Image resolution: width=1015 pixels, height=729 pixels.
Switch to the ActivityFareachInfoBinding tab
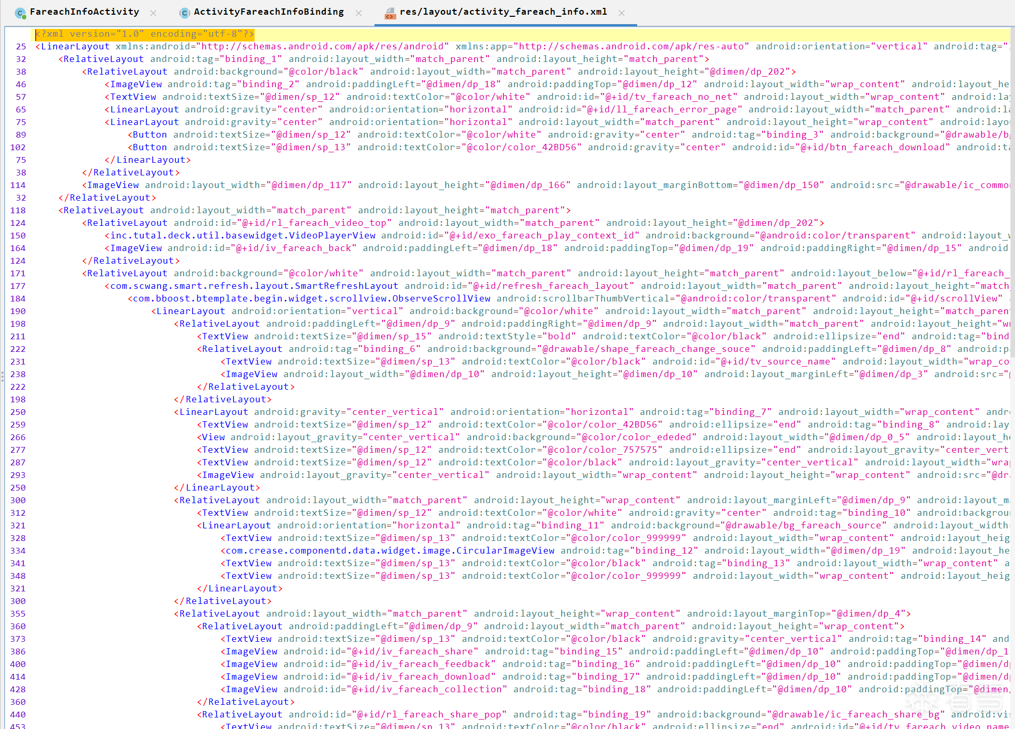[268, 12]
